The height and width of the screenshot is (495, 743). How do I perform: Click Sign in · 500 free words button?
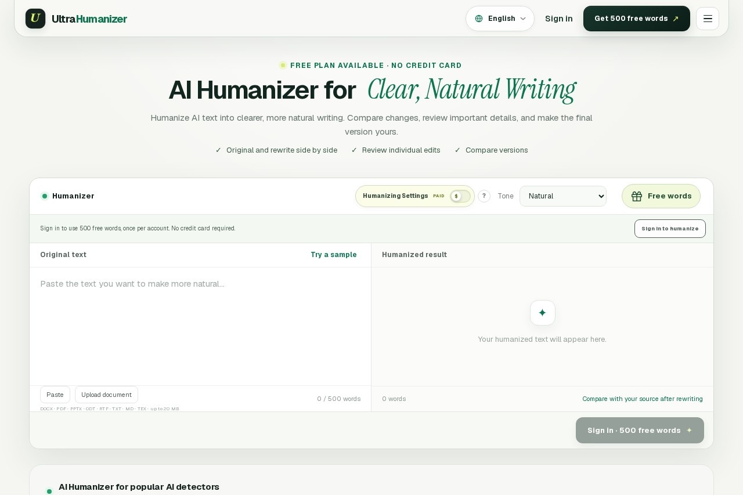[x=640, y=431]
